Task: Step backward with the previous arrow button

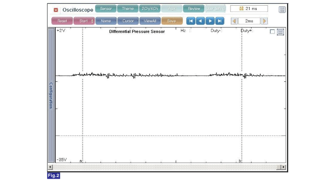Action: coord(200,21)
